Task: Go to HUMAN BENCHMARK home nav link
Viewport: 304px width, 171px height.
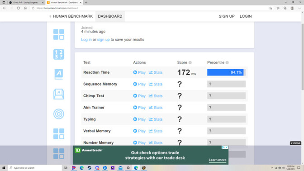Action: click(73, 16)
